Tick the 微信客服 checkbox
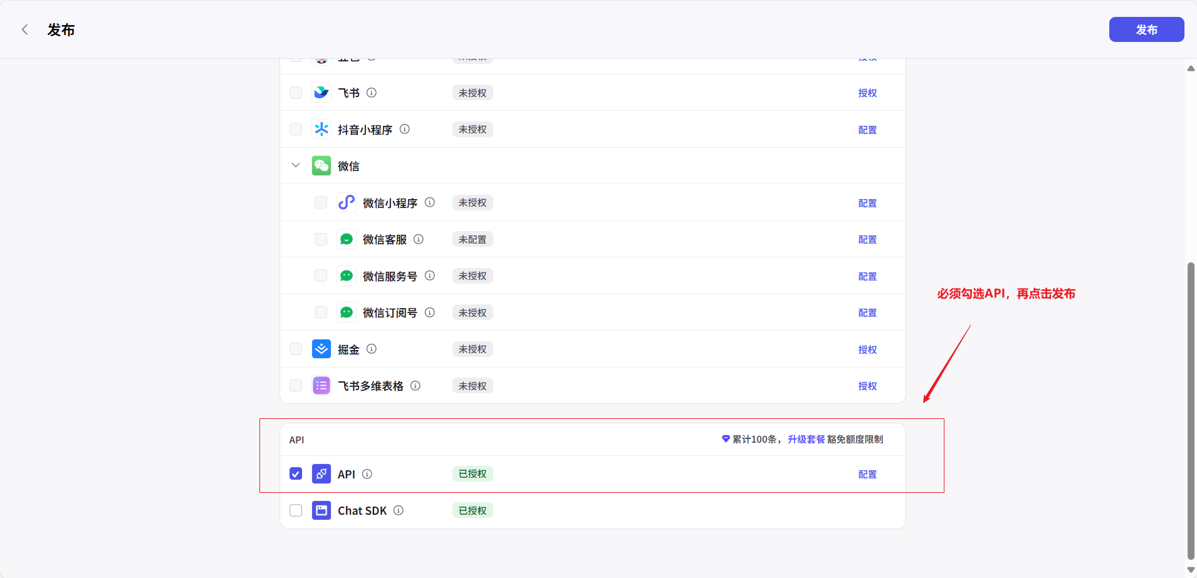The width and height of the screenshot is (1197, 578). click(x=321, y=239)
